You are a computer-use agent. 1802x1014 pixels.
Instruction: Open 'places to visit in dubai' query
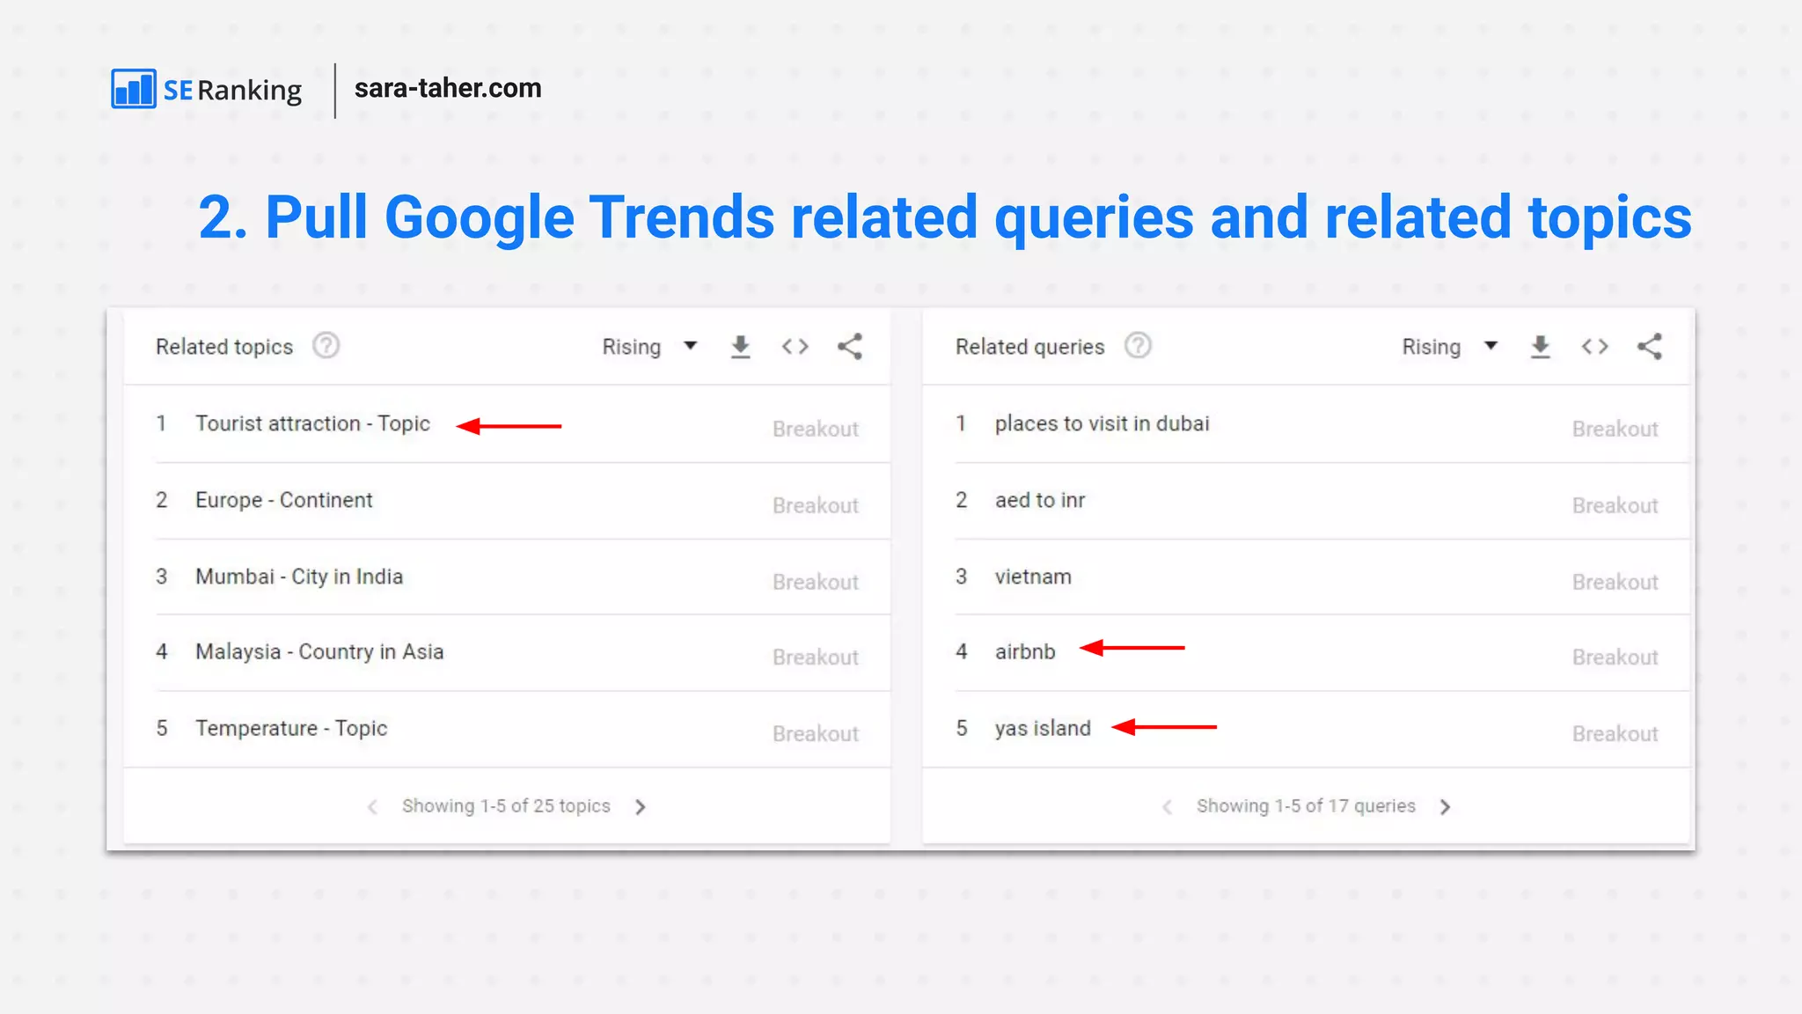point(1102,424)
